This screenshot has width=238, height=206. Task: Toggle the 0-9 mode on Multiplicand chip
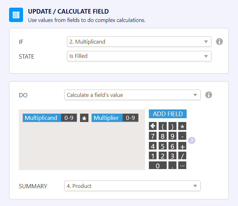(x=69, y=118)
